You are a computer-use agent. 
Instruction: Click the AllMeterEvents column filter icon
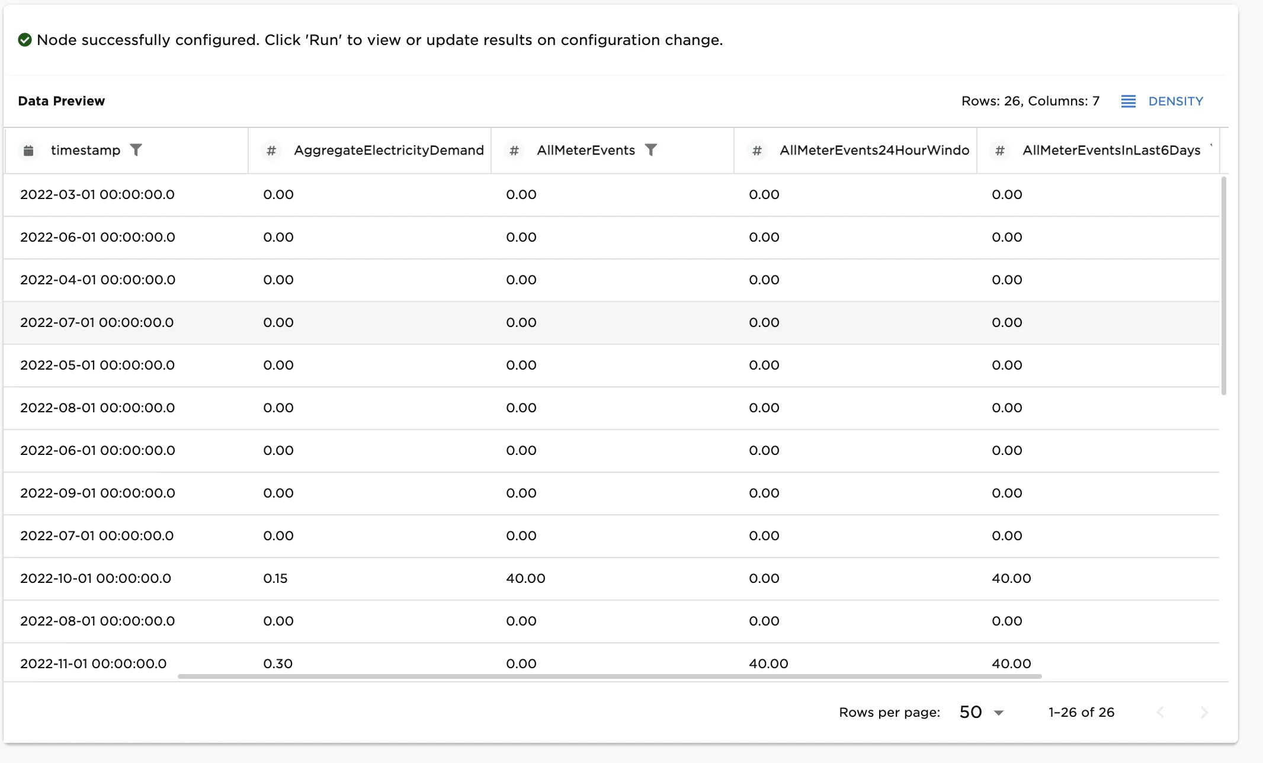[650, 150]
